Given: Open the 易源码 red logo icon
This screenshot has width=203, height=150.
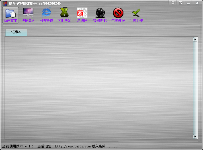Looking at the screenshot, I should point(82,15).
